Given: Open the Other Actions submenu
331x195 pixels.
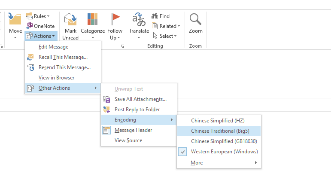Looking at the screenshot, I should pos(63,88).
